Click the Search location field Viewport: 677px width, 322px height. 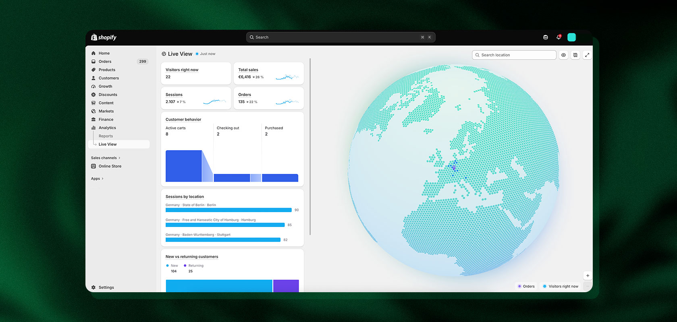514,55
